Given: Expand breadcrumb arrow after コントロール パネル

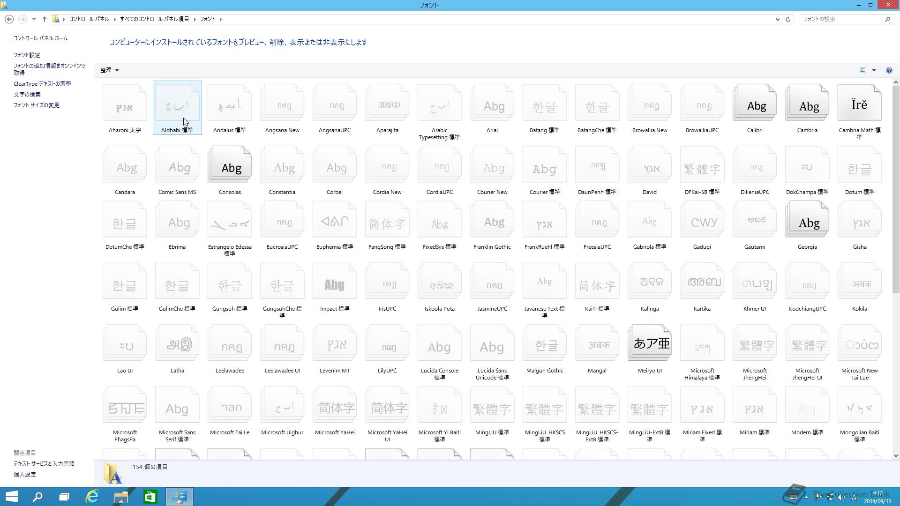Looking at the screenshot, I should tap(114, 19).
